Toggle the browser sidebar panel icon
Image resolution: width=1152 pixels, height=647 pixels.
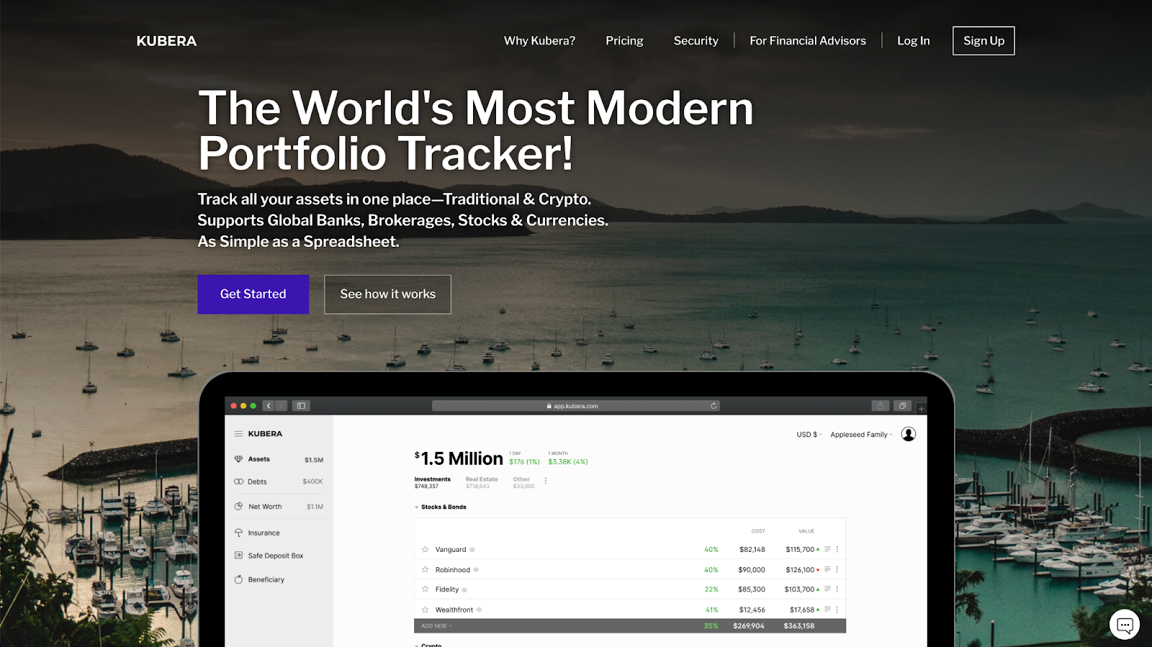301,406
